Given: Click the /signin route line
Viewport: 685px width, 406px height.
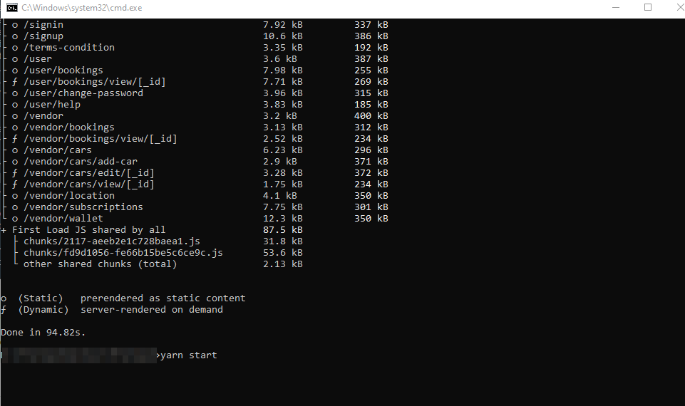Looking at the screenshot, I should tap(43, 25).
